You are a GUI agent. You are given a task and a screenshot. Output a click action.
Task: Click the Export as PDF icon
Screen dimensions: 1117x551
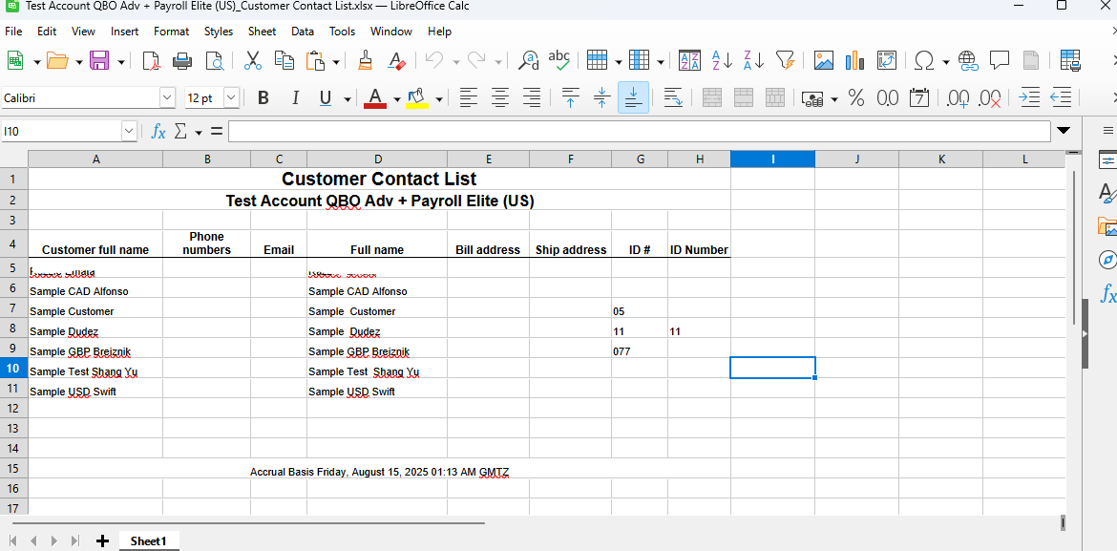coord(151,61)
